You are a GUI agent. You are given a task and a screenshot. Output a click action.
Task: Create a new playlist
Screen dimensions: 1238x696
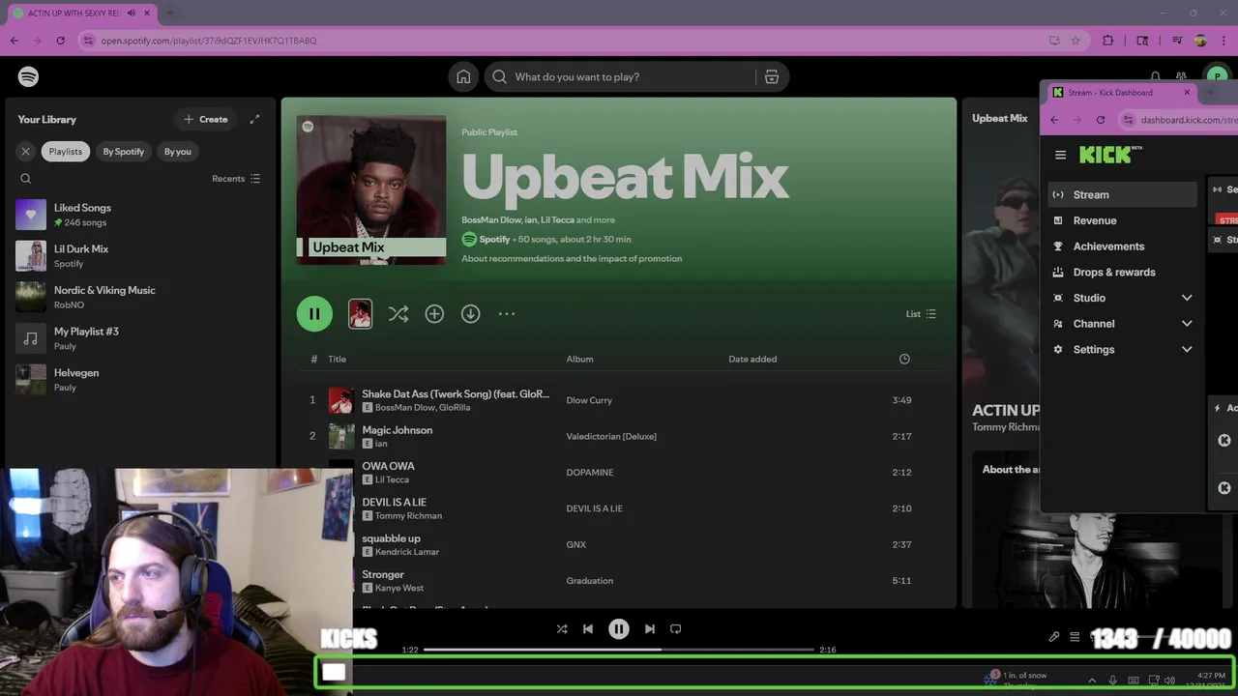click(205, 119)
